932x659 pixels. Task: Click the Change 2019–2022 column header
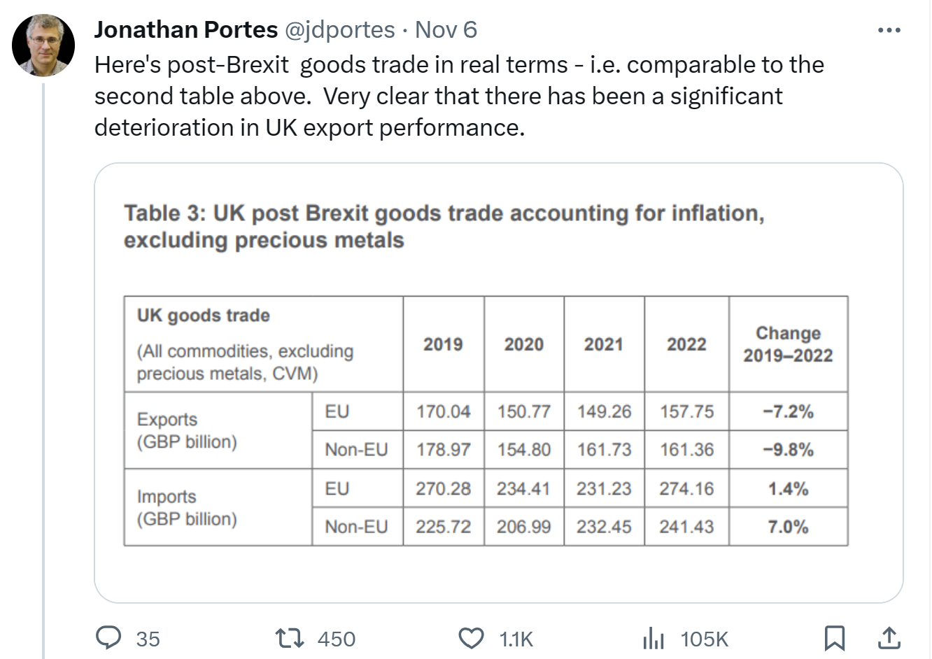coord(788,344)
